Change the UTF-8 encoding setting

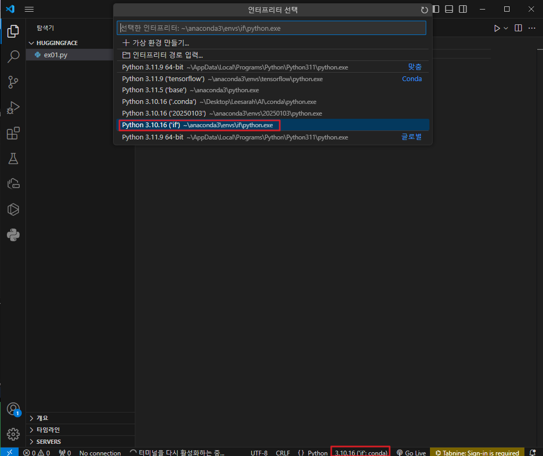coord(259,452)
